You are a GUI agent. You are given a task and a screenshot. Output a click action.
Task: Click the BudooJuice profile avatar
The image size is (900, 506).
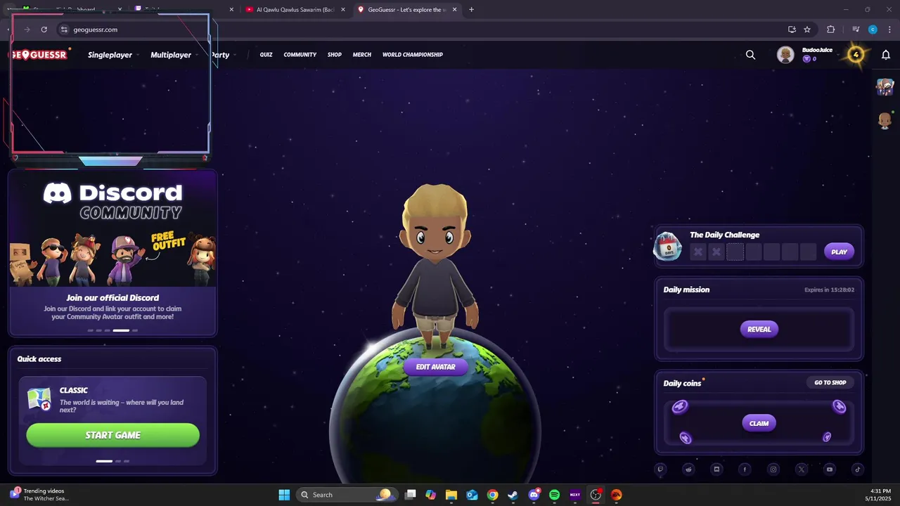point(785,55)
